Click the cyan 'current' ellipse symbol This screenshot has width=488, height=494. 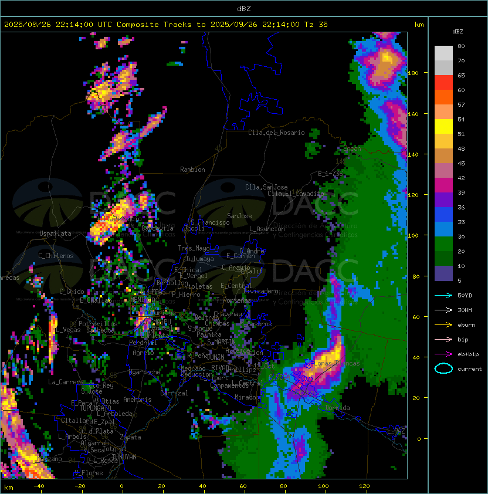click(443, 368)
